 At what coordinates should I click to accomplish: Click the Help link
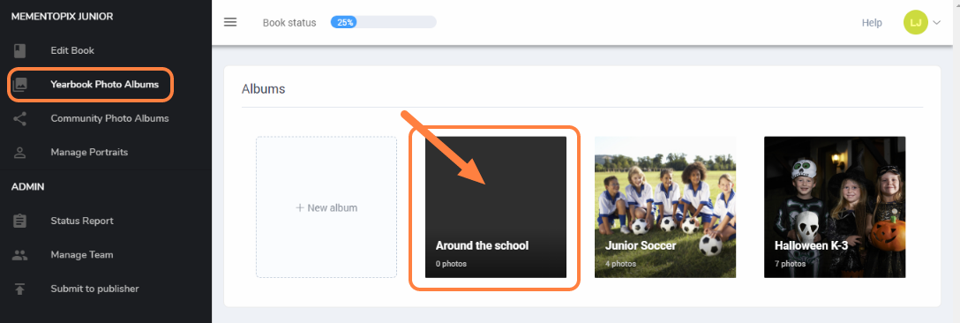coord(872,23)
